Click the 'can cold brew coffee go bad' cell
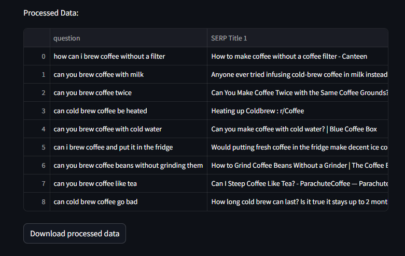 tap(95, 201)
